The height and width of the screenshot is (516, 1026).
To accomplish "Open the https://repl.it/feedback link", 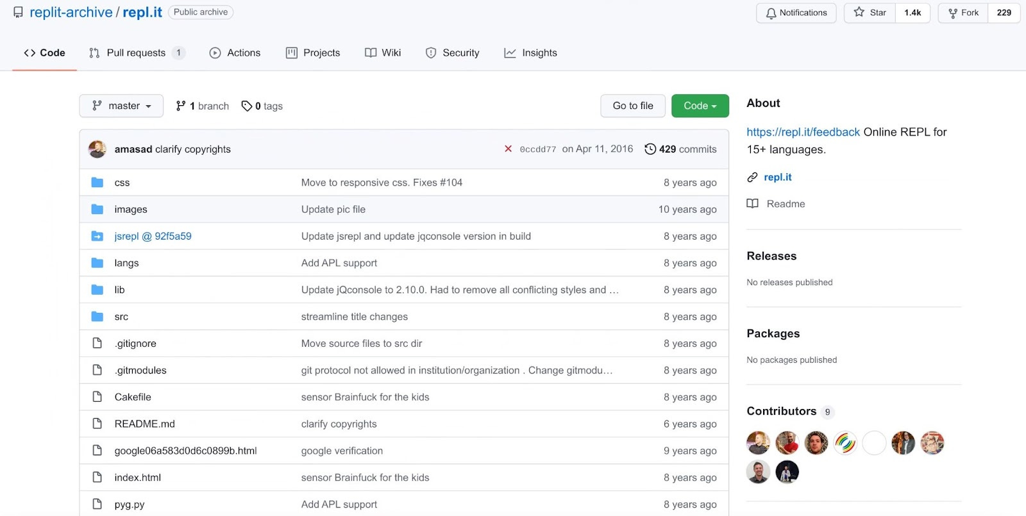I will click(803, 131).
